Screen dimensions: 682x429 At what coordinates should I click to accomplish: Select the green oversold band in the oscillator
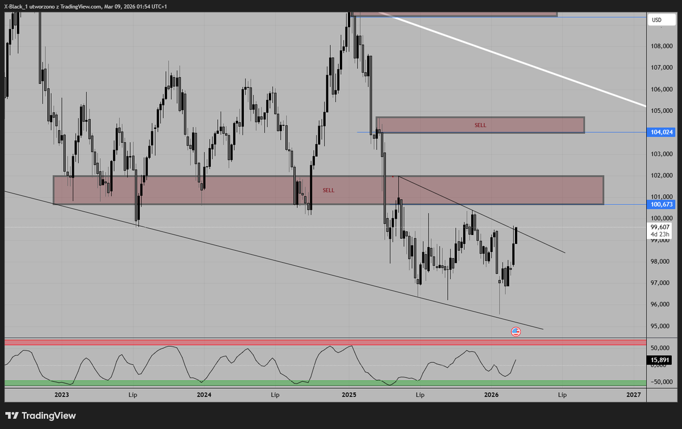tap(325, 383)
